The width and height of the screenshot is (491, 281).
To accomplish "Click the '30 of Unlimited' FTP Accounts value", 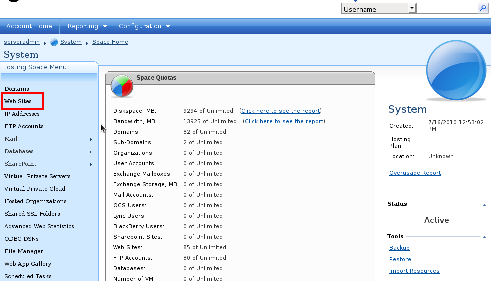I will click(x=205, y=258).
